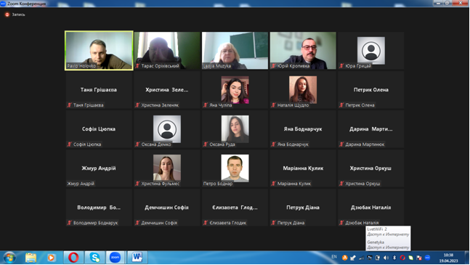Click the volume speaker tray icon
The image size is (470, 265).
tap(386, 258)
